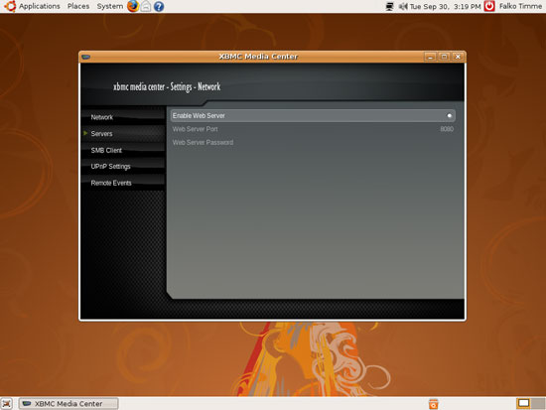Close the XBMC Media Center window
This screenshot has height=410, width=546.
click(x=458, y=57)
